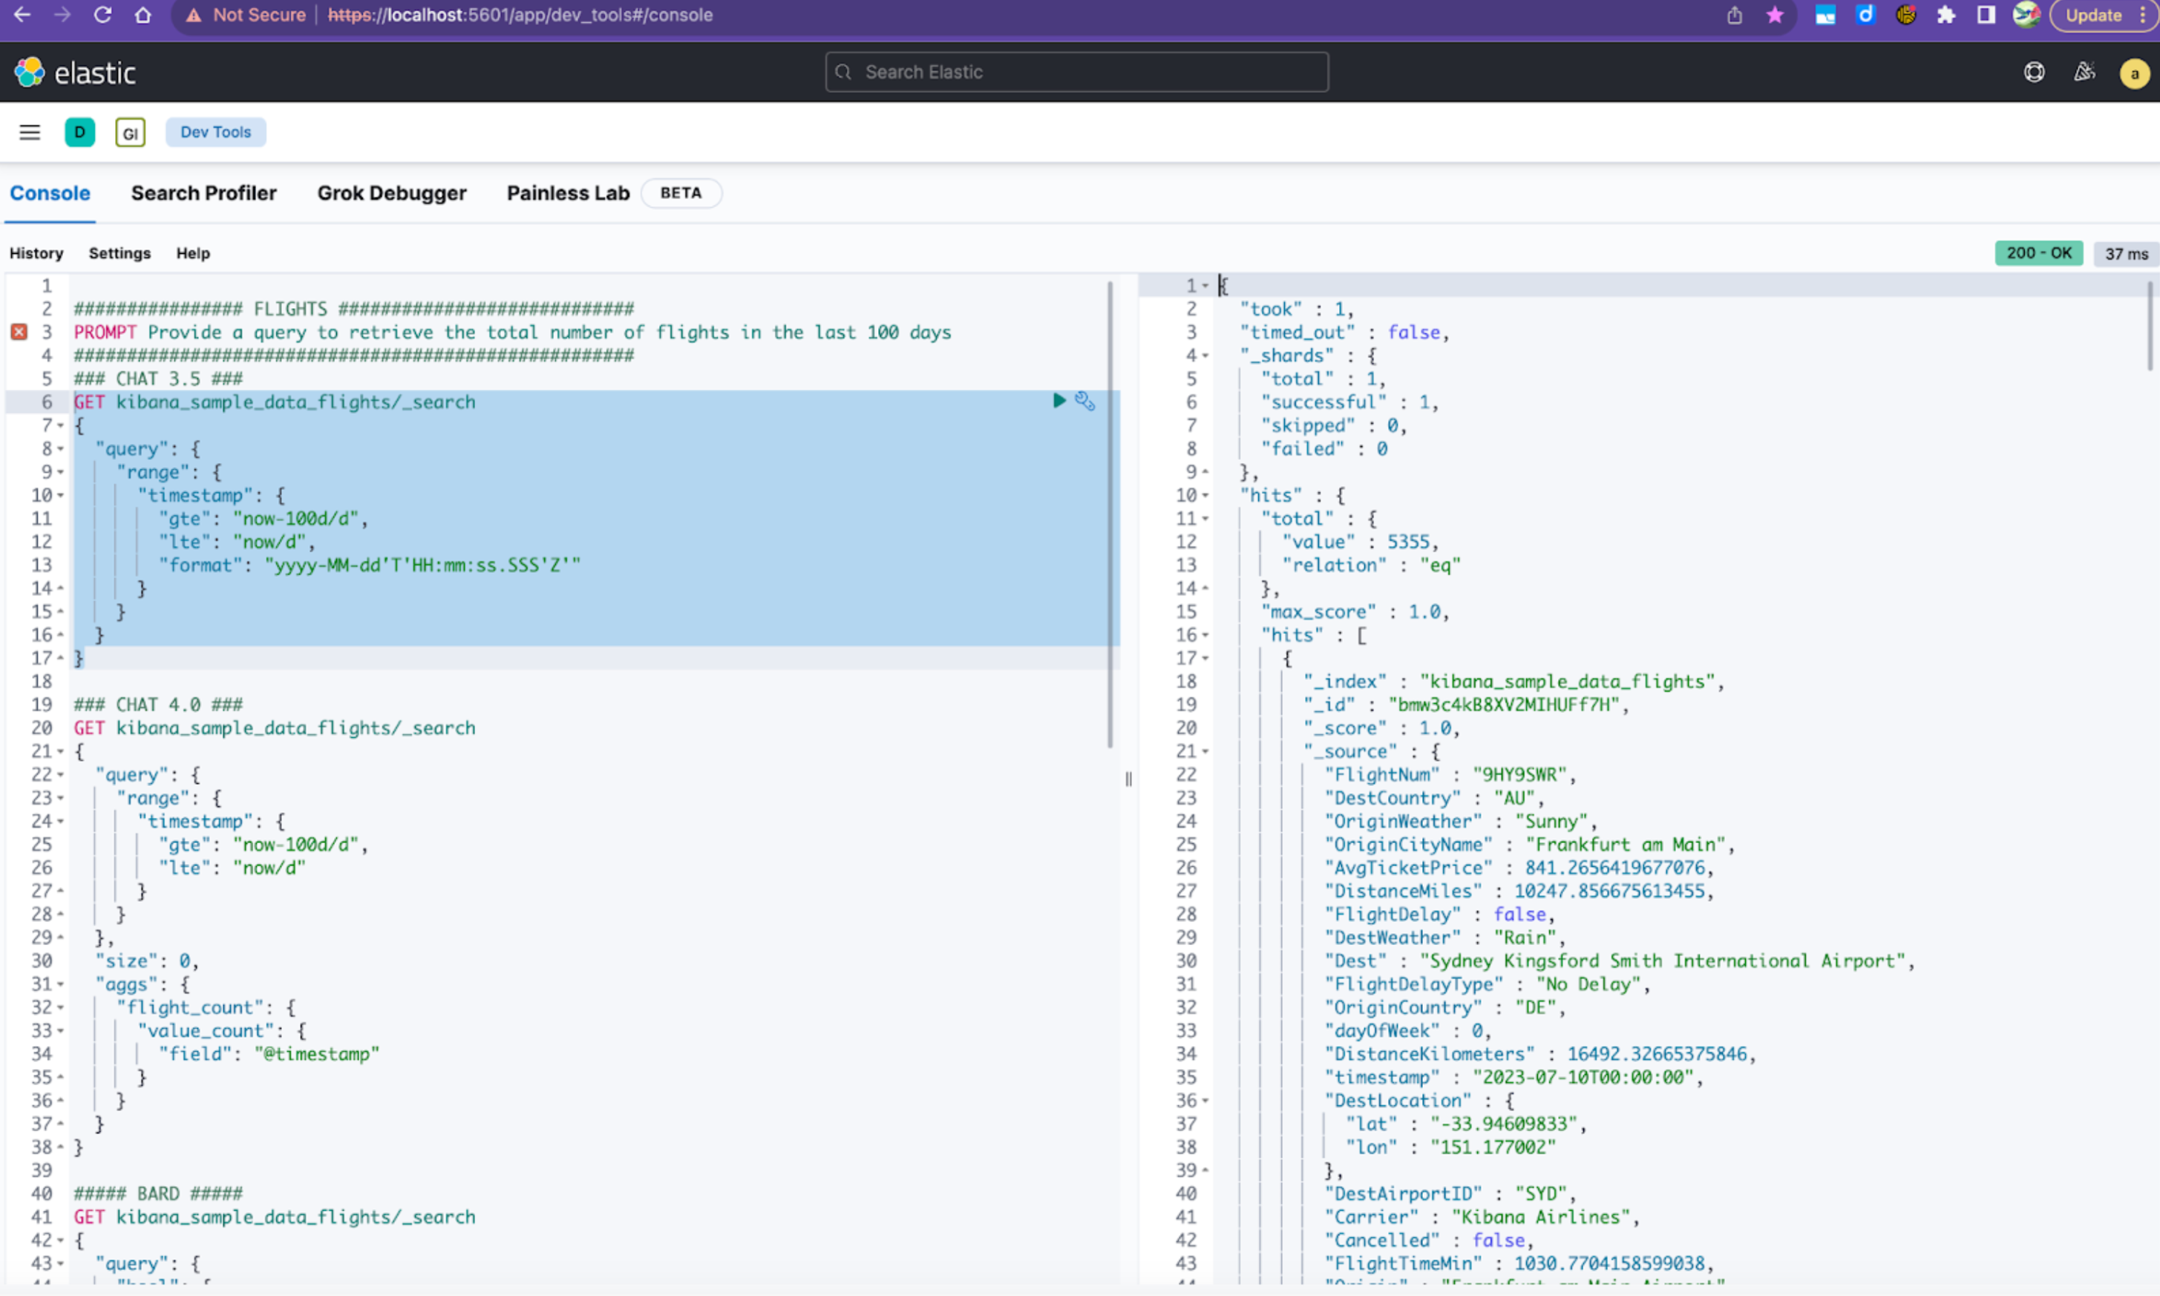
Task: Bookmark the page with the star icon
Action: coord(1774,15)
